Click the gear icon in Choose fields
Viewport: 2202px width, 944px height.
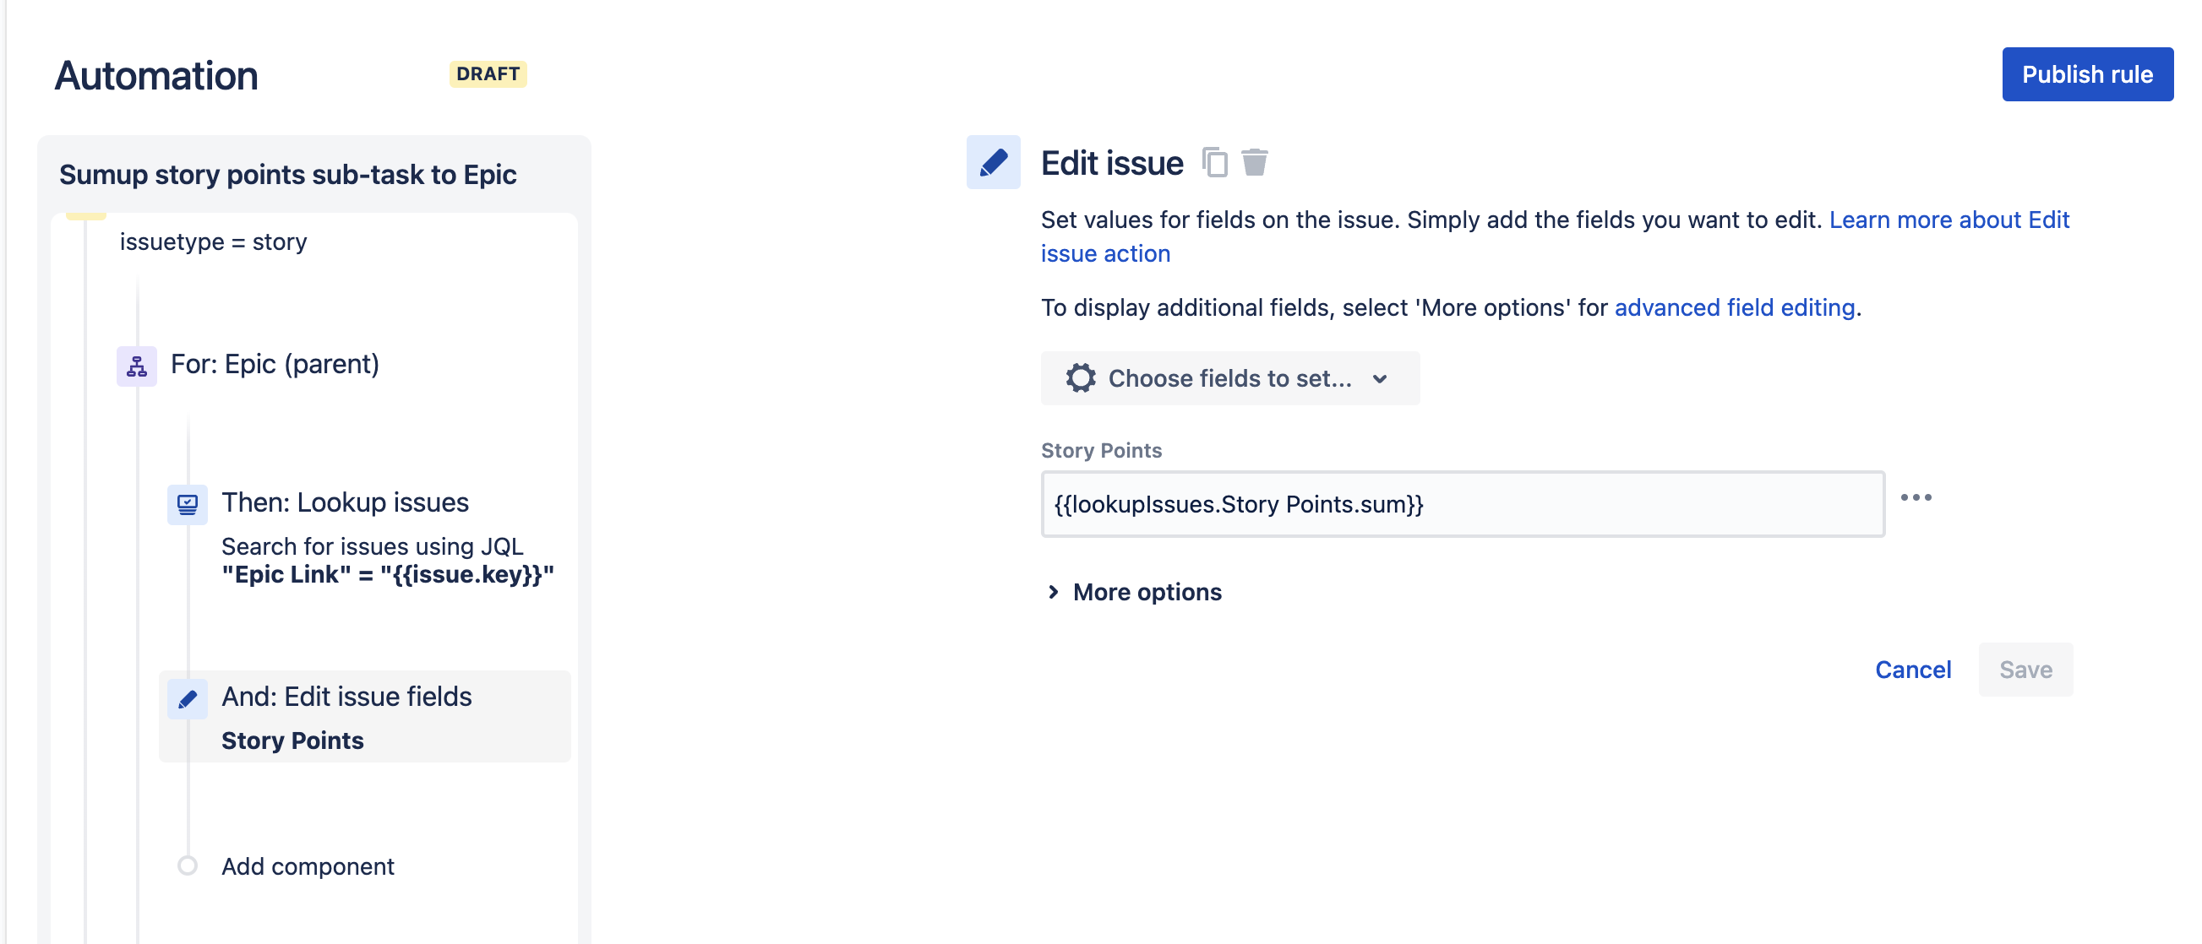[x=1081, y=378]
